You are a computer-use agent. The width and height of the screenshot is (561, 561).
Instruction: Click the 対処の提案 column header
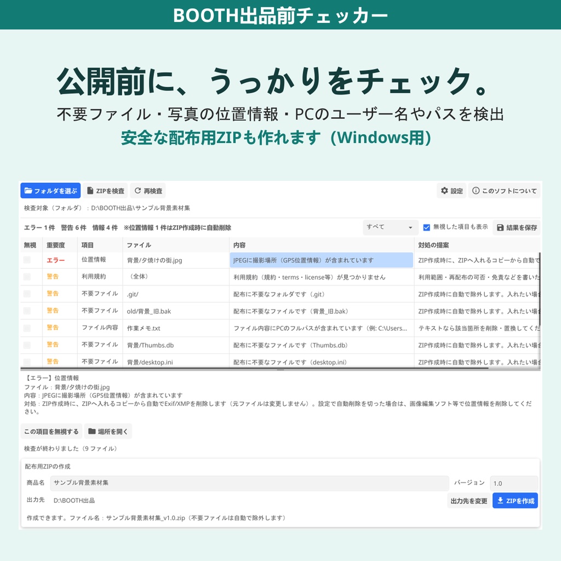(477, 245)
